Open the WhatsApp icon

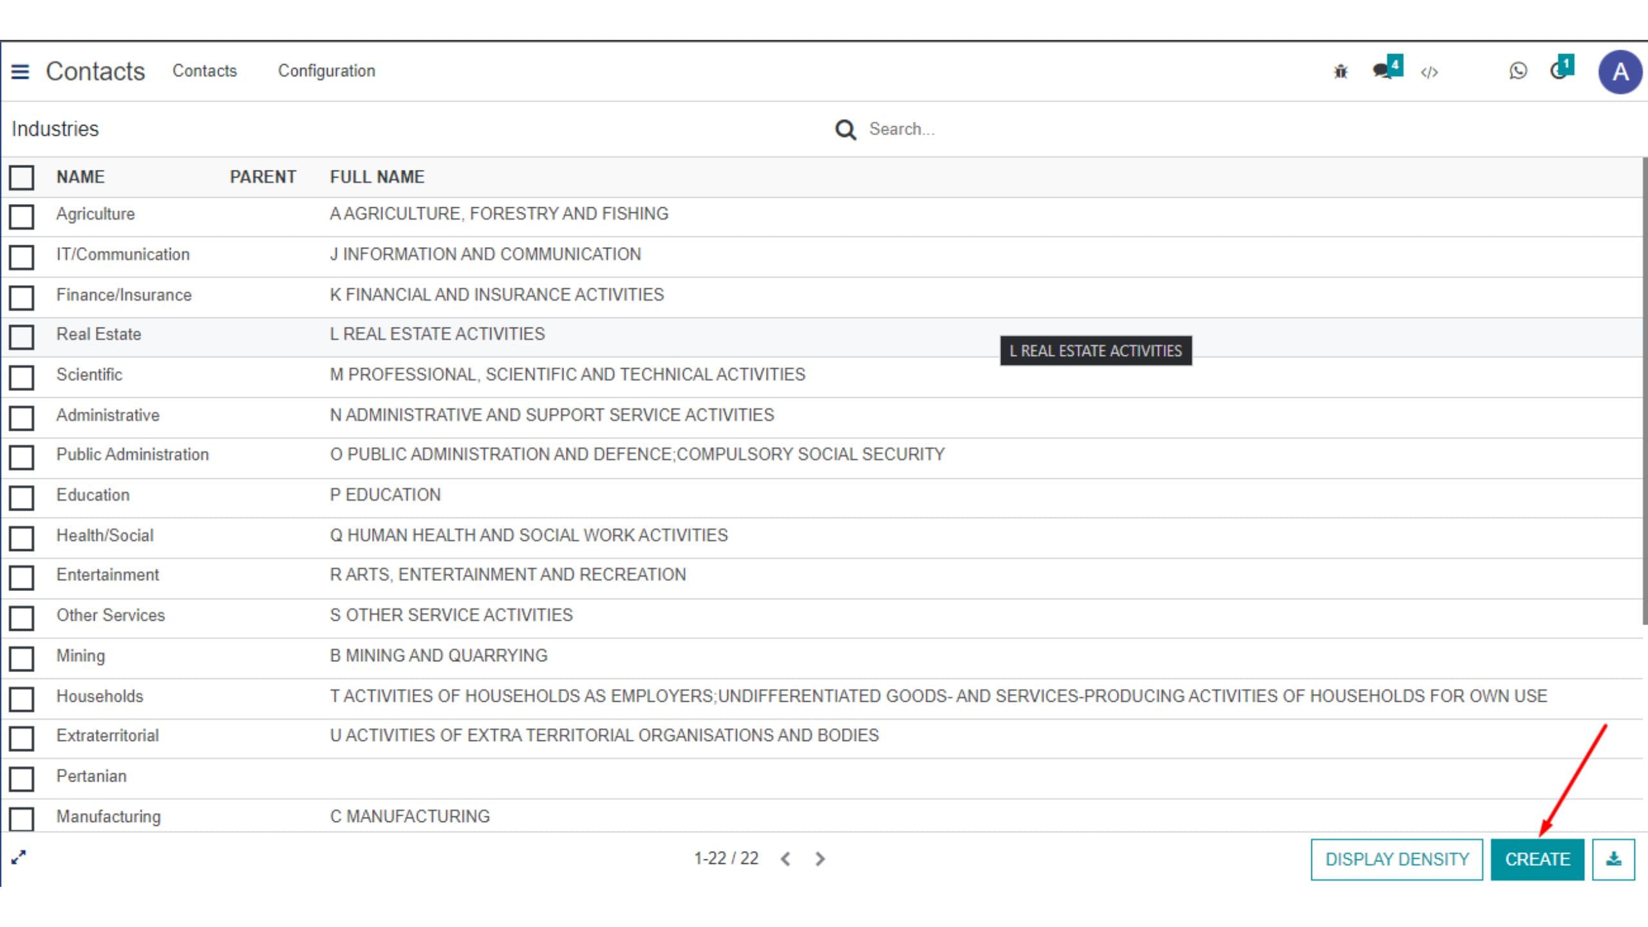tap(1517, 71)
